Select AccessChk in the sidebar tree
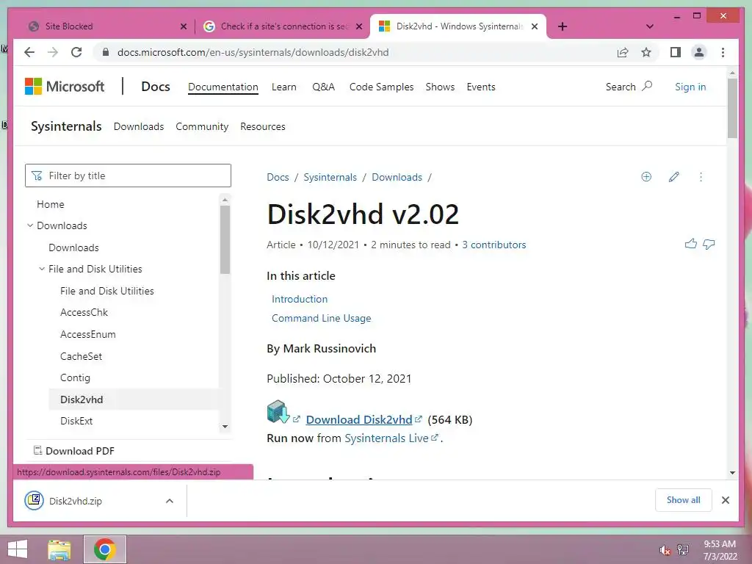752x564 pixels. point(84,312)
